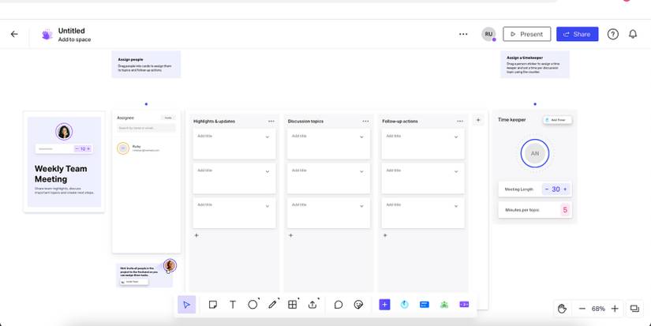Viewport: 651px width, 326px height.
Task: Click the Assign a timekeeper tip note
Action: pos(535,65)
